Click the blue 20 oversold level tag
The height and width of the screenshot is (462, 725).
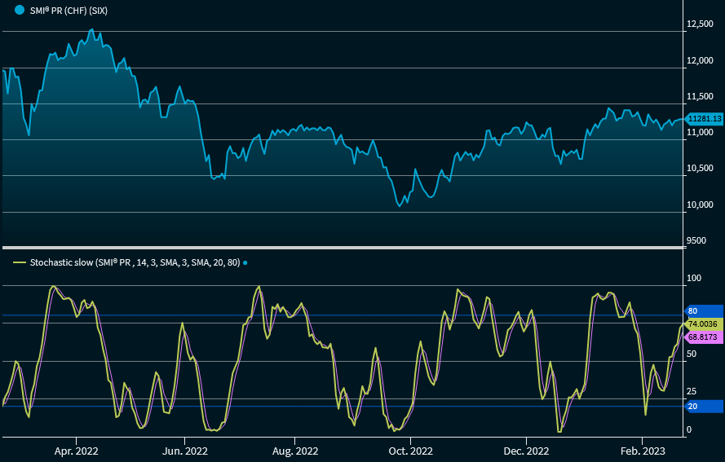pyautogui.click(x=703, y=406)
